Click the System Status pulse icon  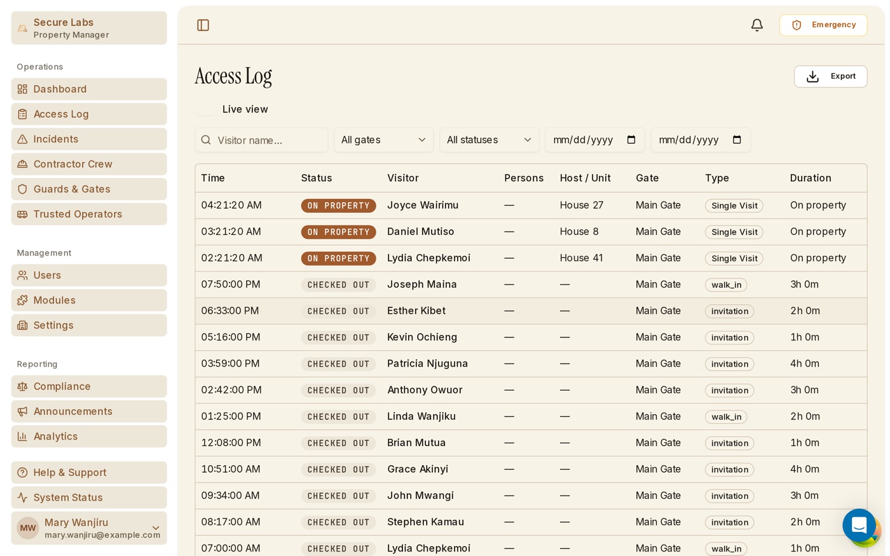[22, 498]
